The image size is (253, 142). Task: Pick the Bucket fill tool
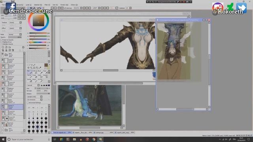pyautogui.click(x=30, y=80)
